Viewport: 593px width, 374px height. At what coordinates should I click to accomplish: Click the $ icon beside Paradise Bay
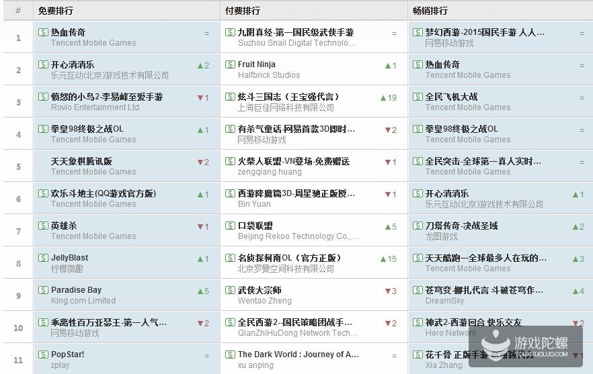43,290
